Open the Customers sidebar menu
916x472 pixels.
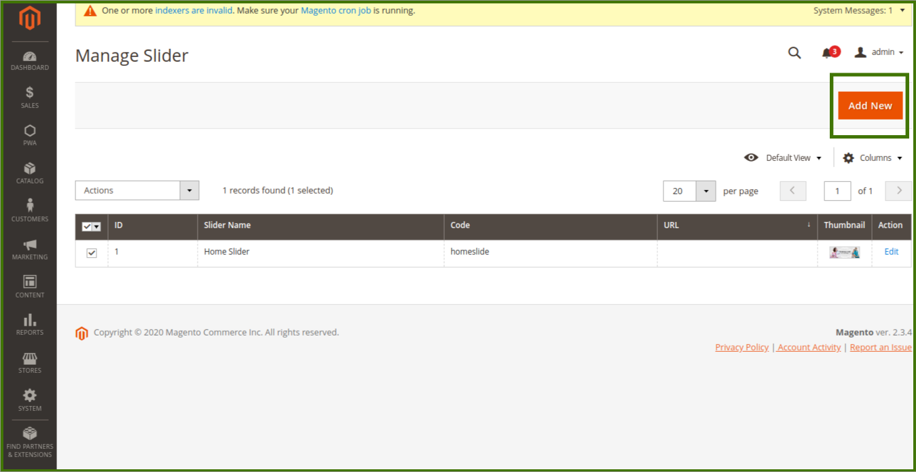(29, 211)
